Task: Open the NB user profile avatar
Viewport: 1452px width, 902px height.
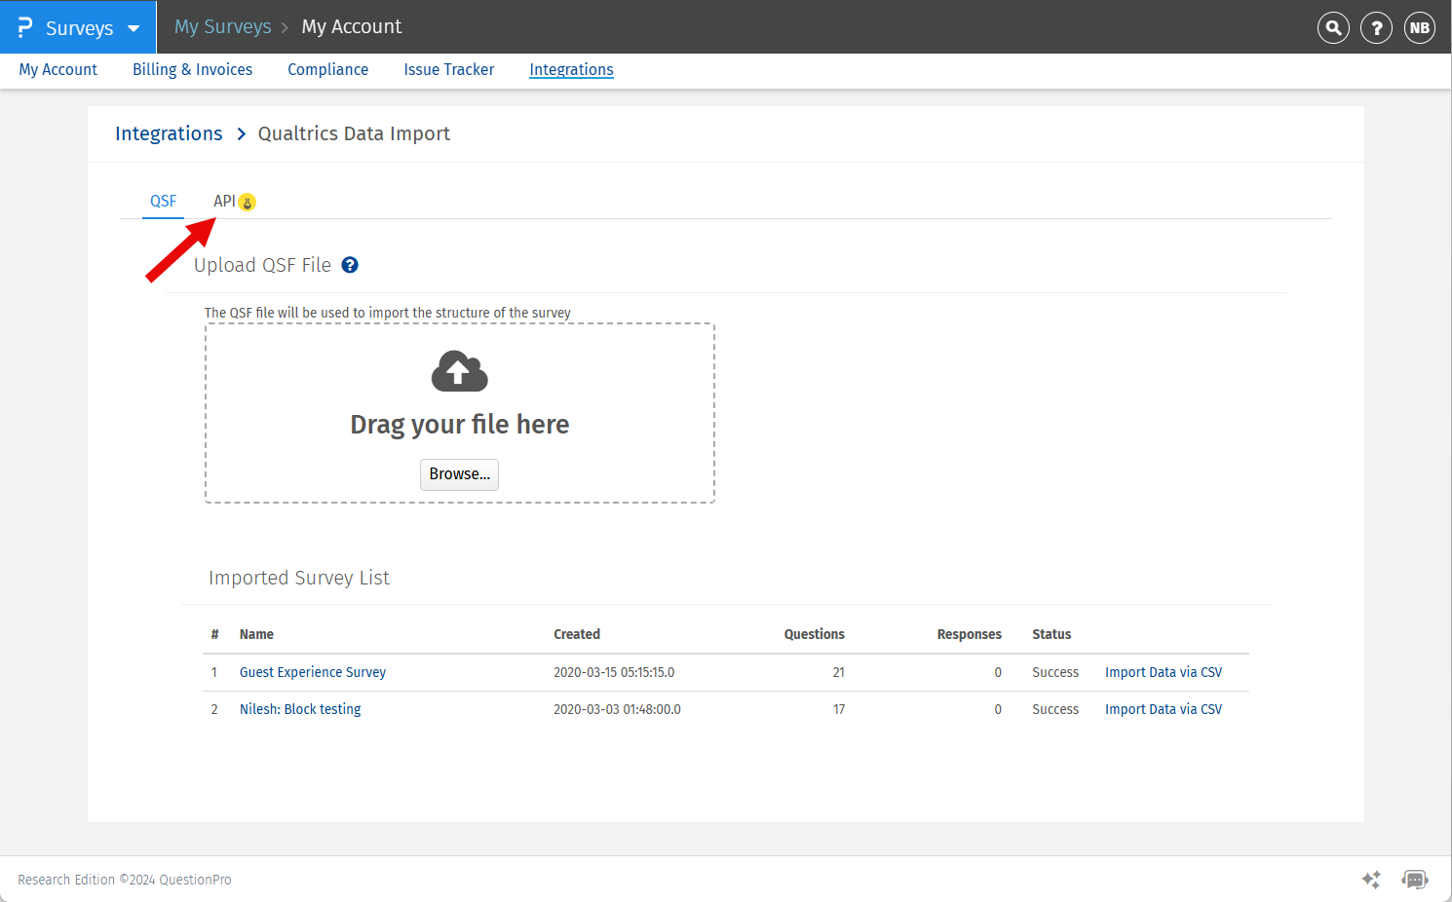Action: click(x=1419, y=27)
